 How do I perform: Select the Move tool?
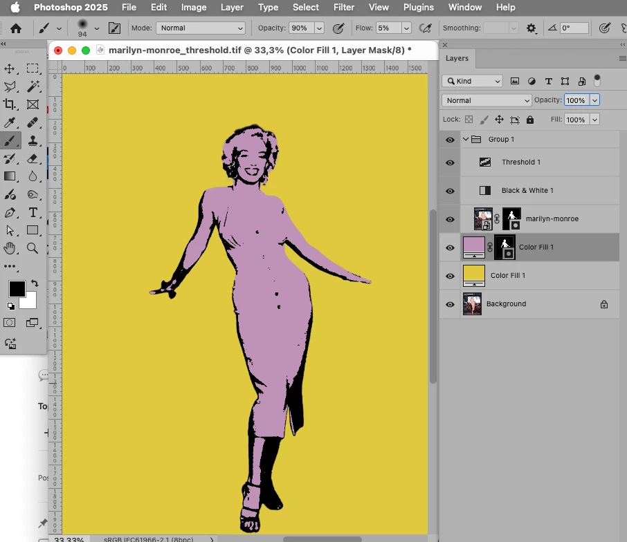pyautogui.click(x=10, y=68)
